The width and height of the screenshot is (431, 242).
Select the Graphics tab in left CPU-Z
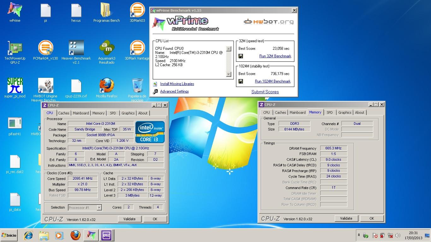click(128, 113)
